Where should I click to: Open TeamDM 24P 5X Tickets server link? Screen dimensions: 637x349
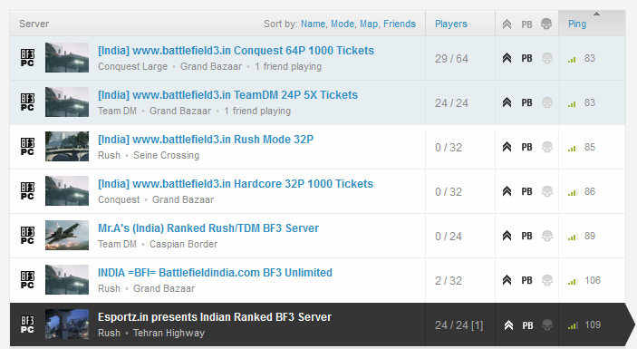pos(227,95)
